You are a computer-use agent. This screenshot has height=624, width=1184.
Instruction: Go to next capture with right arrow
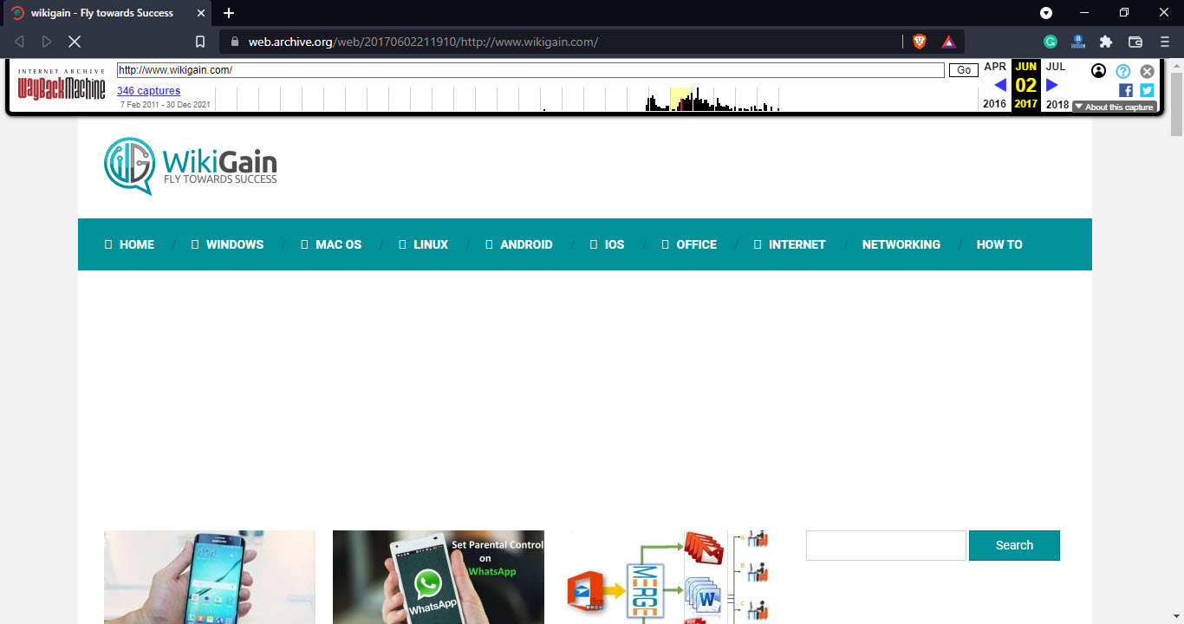click(x=1052, y=85)
